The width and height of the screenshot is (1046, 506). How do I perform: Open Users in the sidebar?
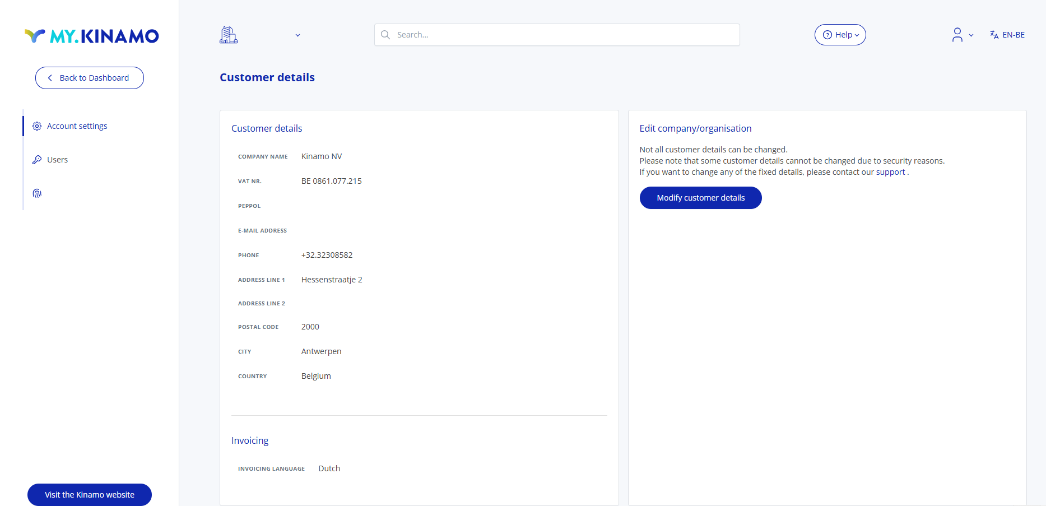point(57,160)
